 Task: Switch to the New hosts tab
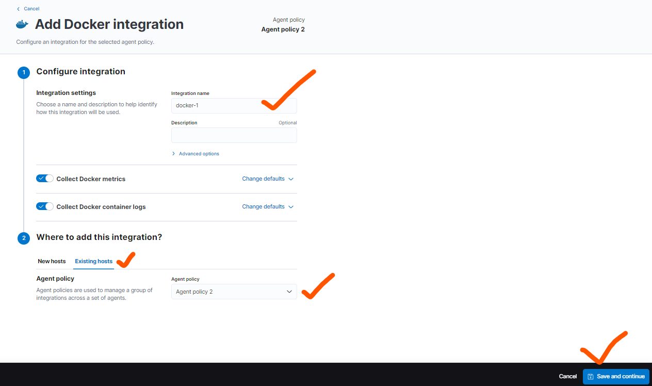pos(52,261)
